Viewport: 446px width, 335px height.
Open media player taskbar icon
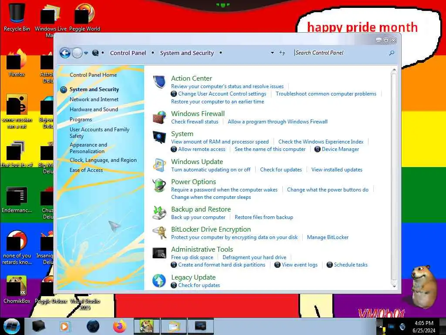(x=64, y=326)
